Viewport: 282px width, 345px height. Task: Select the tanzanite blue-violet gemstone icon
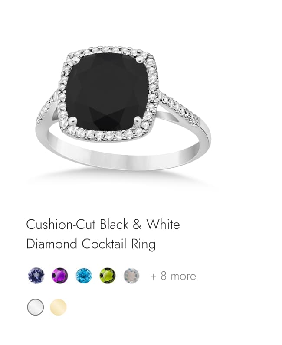(36, 276)
